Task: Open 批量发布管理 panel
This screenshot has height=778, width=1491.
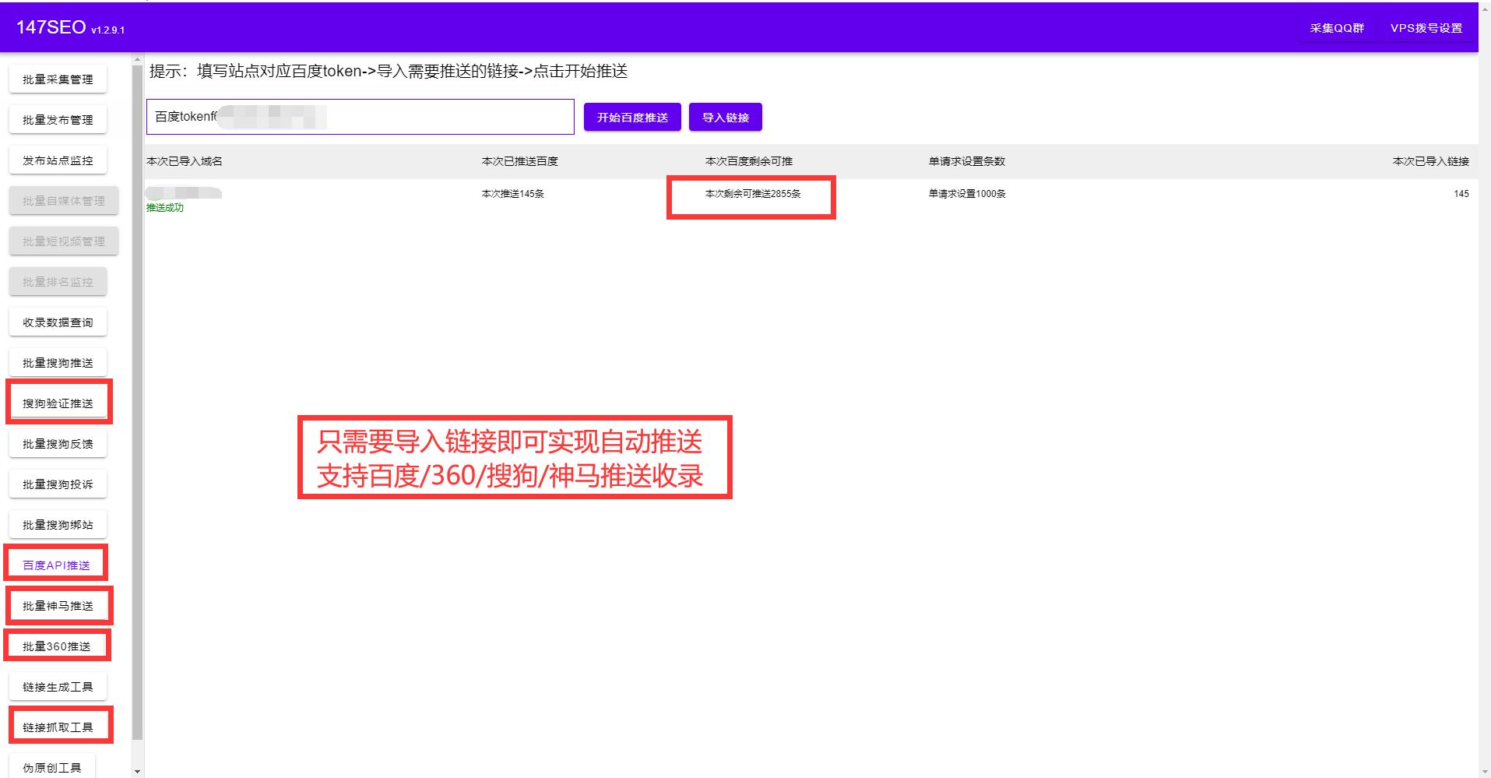Action: 58,119
